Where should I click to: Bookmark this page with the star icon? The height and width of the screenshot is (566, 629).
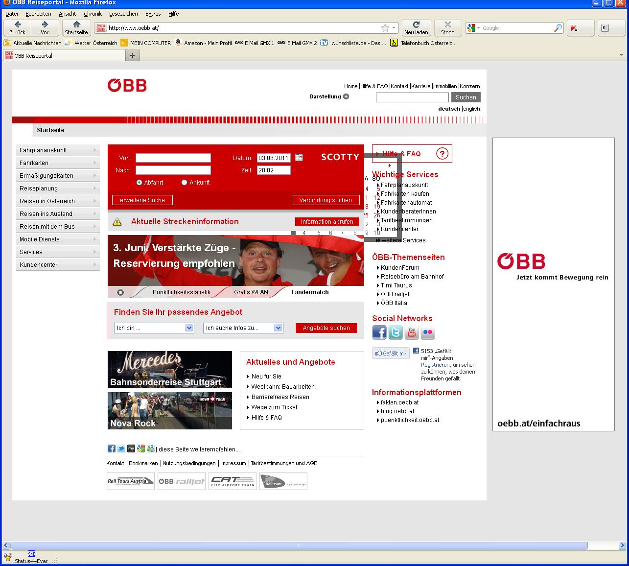click(385, 28)
